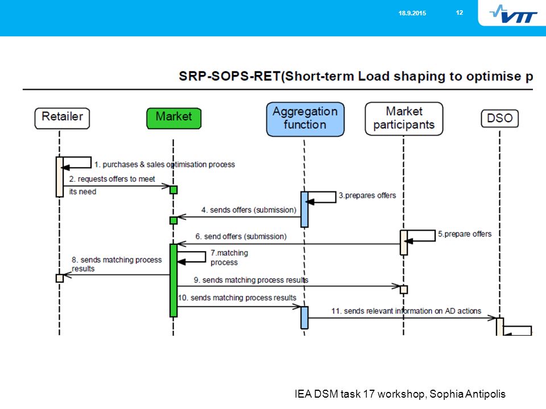This screenshot has width=546, height=409.
Task: Click the VTT logo
Action: pyautogui.click(x=513, y=14)
